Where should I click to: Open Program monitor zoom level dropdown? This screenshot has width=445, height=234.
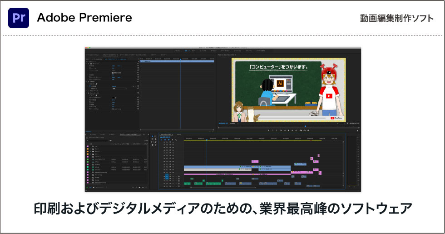pyautogui.click(x=234, y=123)
